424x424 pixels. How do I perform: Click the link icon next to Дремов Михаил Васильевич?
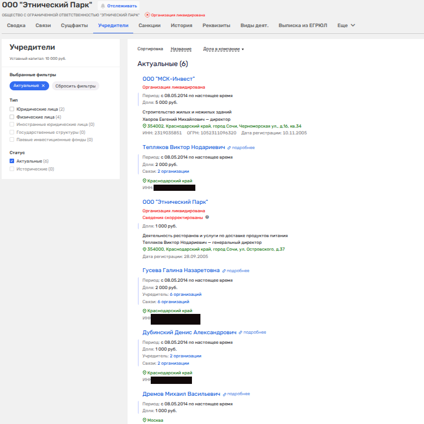coord(225,394)
